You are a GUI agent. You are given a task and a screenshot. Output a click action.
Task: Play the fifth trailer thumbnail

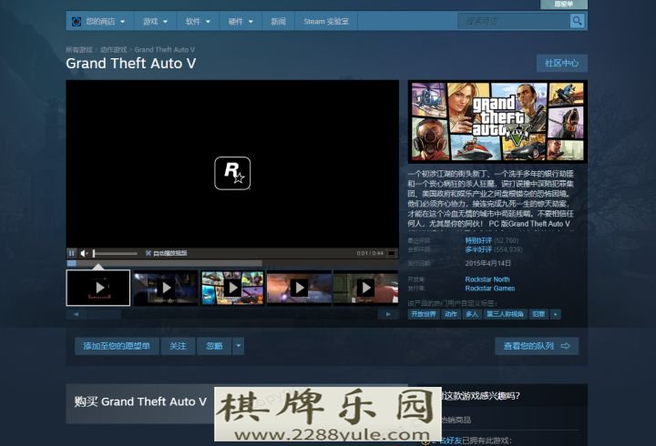pos(365,288)
